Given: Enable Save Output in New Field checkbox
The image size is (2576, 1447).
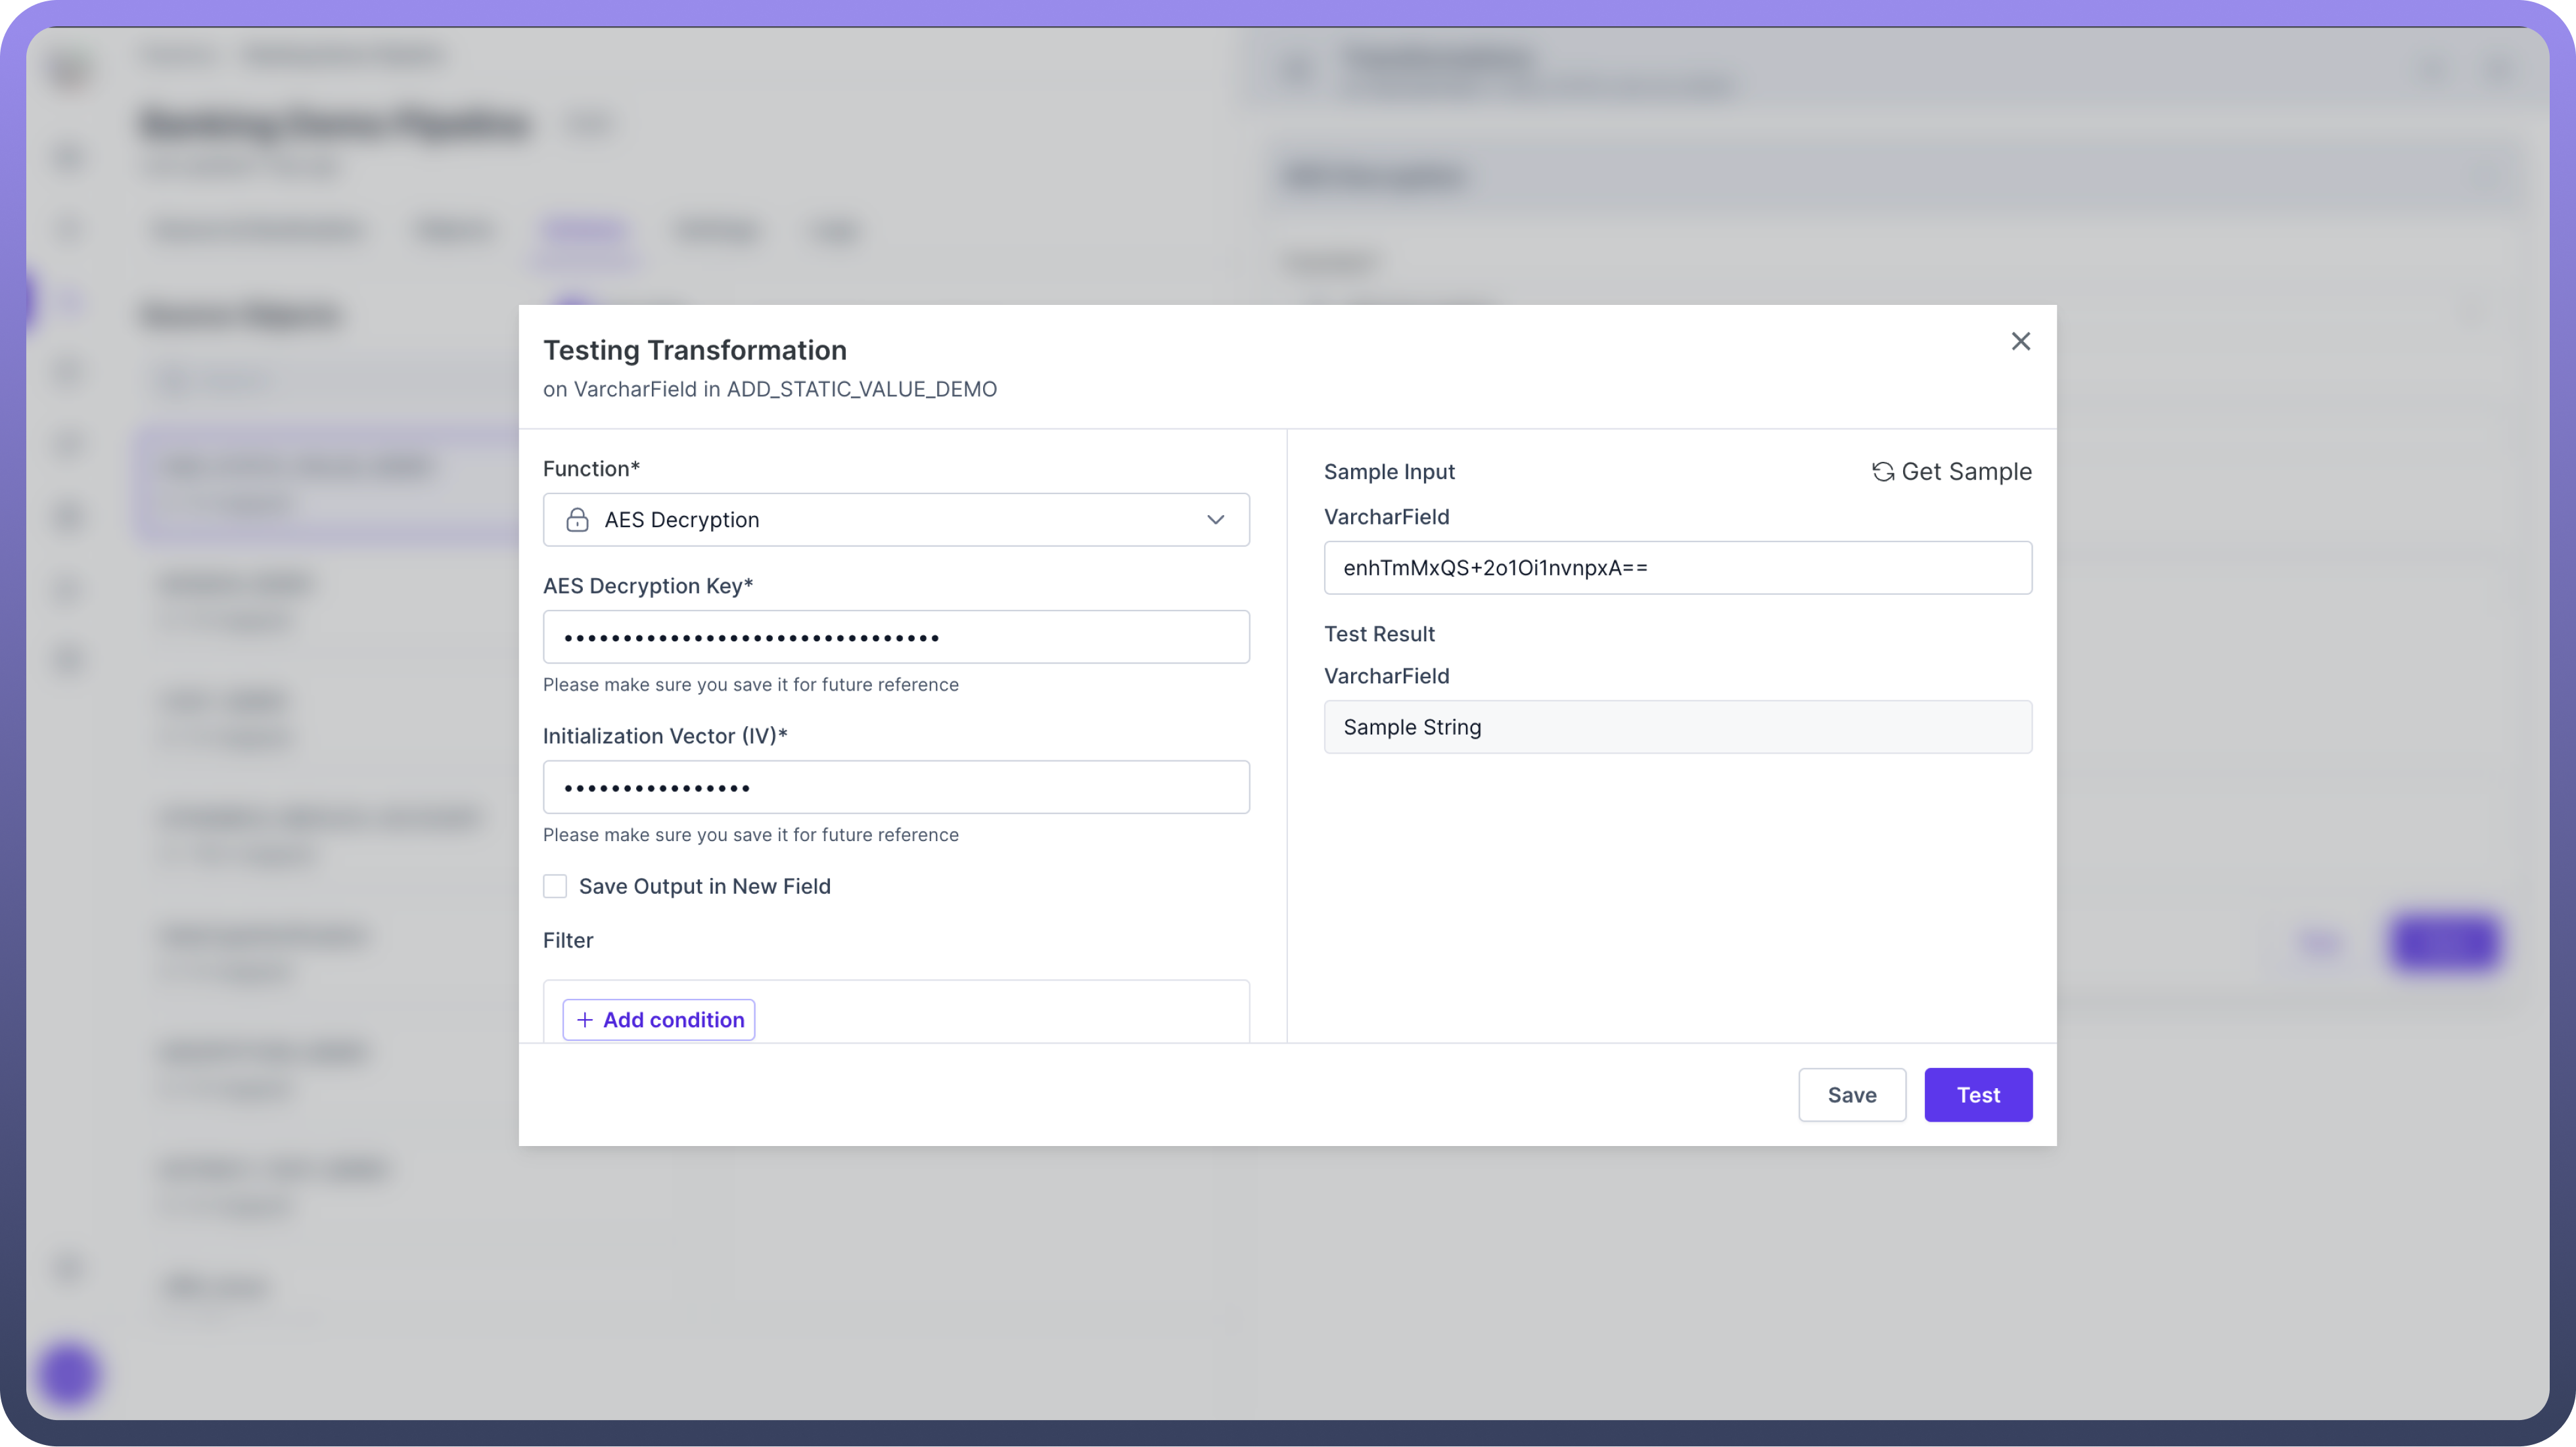Looking at the screenshot, I should coord(555,886).
